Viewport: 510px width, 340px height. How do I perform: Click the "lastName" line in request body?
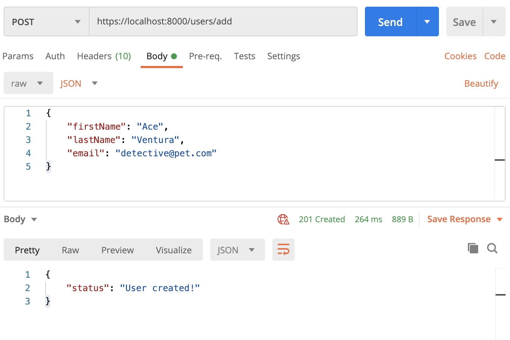[125, 140]
